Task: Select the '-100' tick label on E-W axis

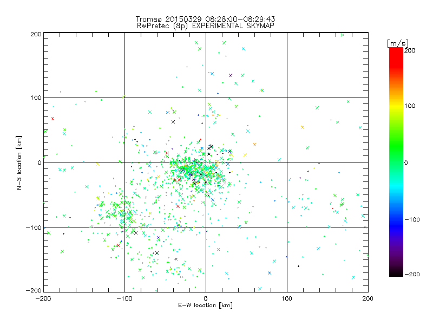Action: (x=124, y=298)
